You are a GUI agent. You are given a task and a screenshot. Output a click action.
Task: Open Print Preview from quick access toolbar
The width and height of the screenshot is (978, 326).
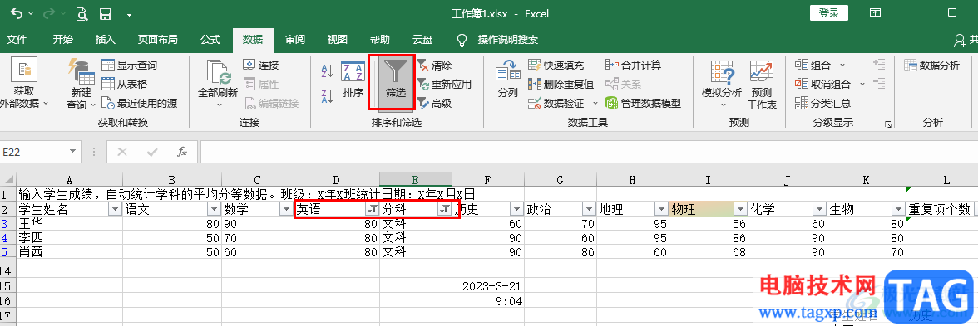point(81,13)
